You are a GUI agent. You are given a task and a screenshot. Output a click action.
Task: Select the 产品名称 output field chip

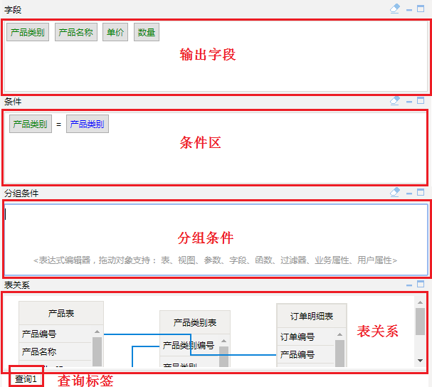pos(76,32)
